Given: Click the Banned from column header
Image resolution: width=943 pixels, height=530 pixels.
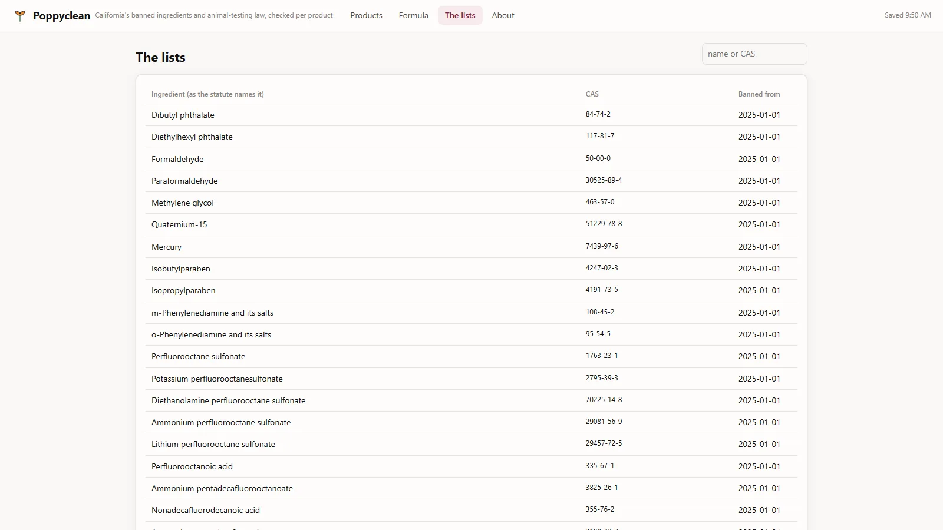Looking at the screenshot, I should click(759, 94).
